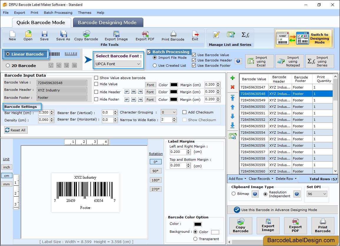This screenshot has height=246, width=340.
Task: Move the row to bottom with the arrow icon
Action: tap(233, 125)
